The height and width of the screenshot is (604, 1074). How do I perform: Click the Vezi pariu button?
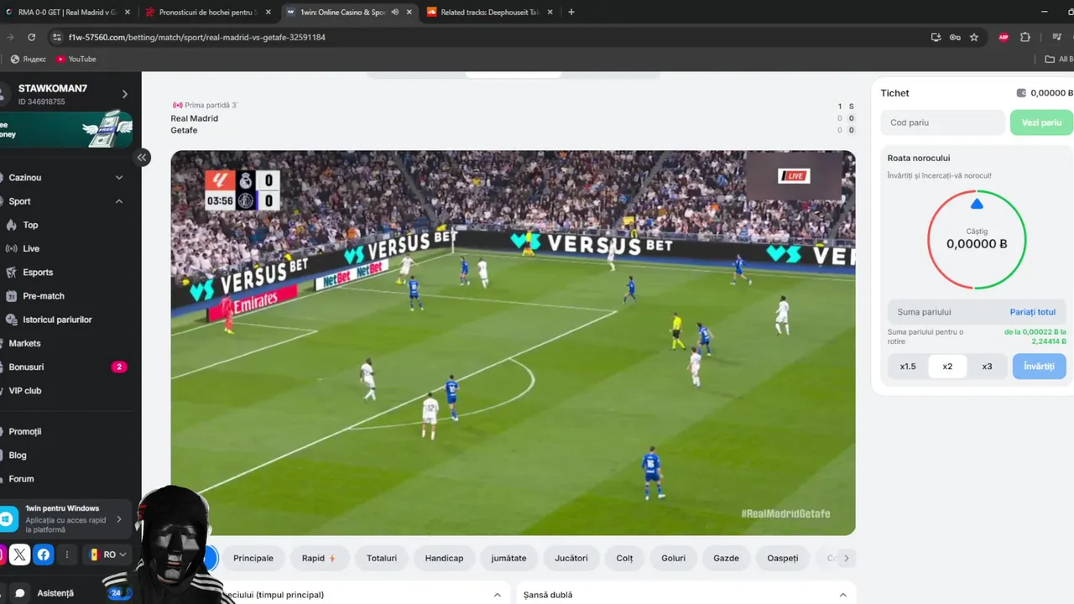tap(1041, 122)
